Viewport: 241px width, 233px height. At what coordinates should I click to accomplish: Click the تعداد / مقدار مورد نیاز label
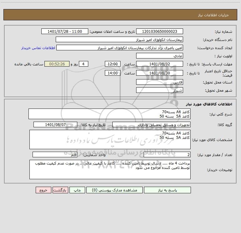(215, 155)
